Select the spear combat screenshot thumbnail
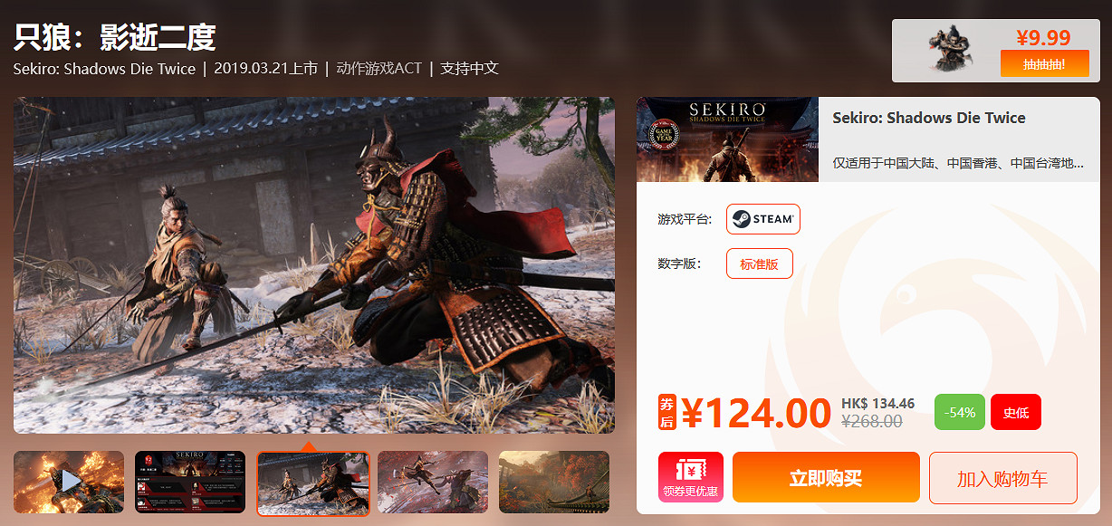Image resolution: width=1112 pixels, height=526 pixels. pos(433,483)
